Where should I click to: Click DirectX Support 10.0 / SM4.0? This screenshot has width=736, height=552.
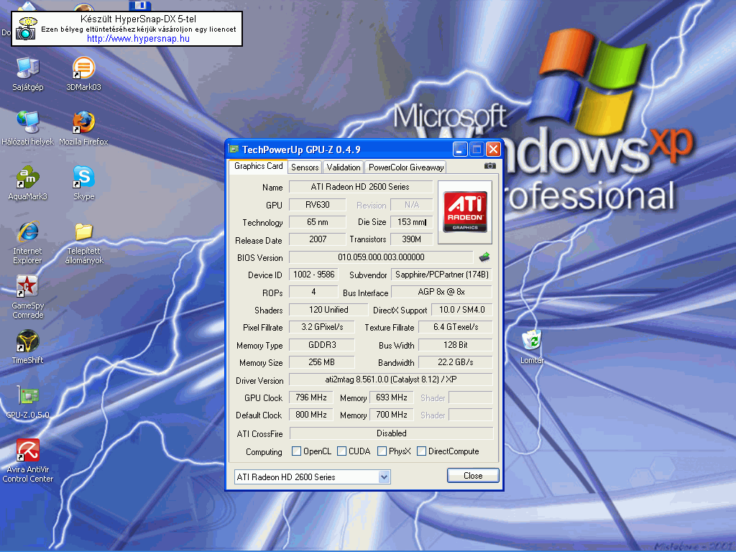pos(462,310)
